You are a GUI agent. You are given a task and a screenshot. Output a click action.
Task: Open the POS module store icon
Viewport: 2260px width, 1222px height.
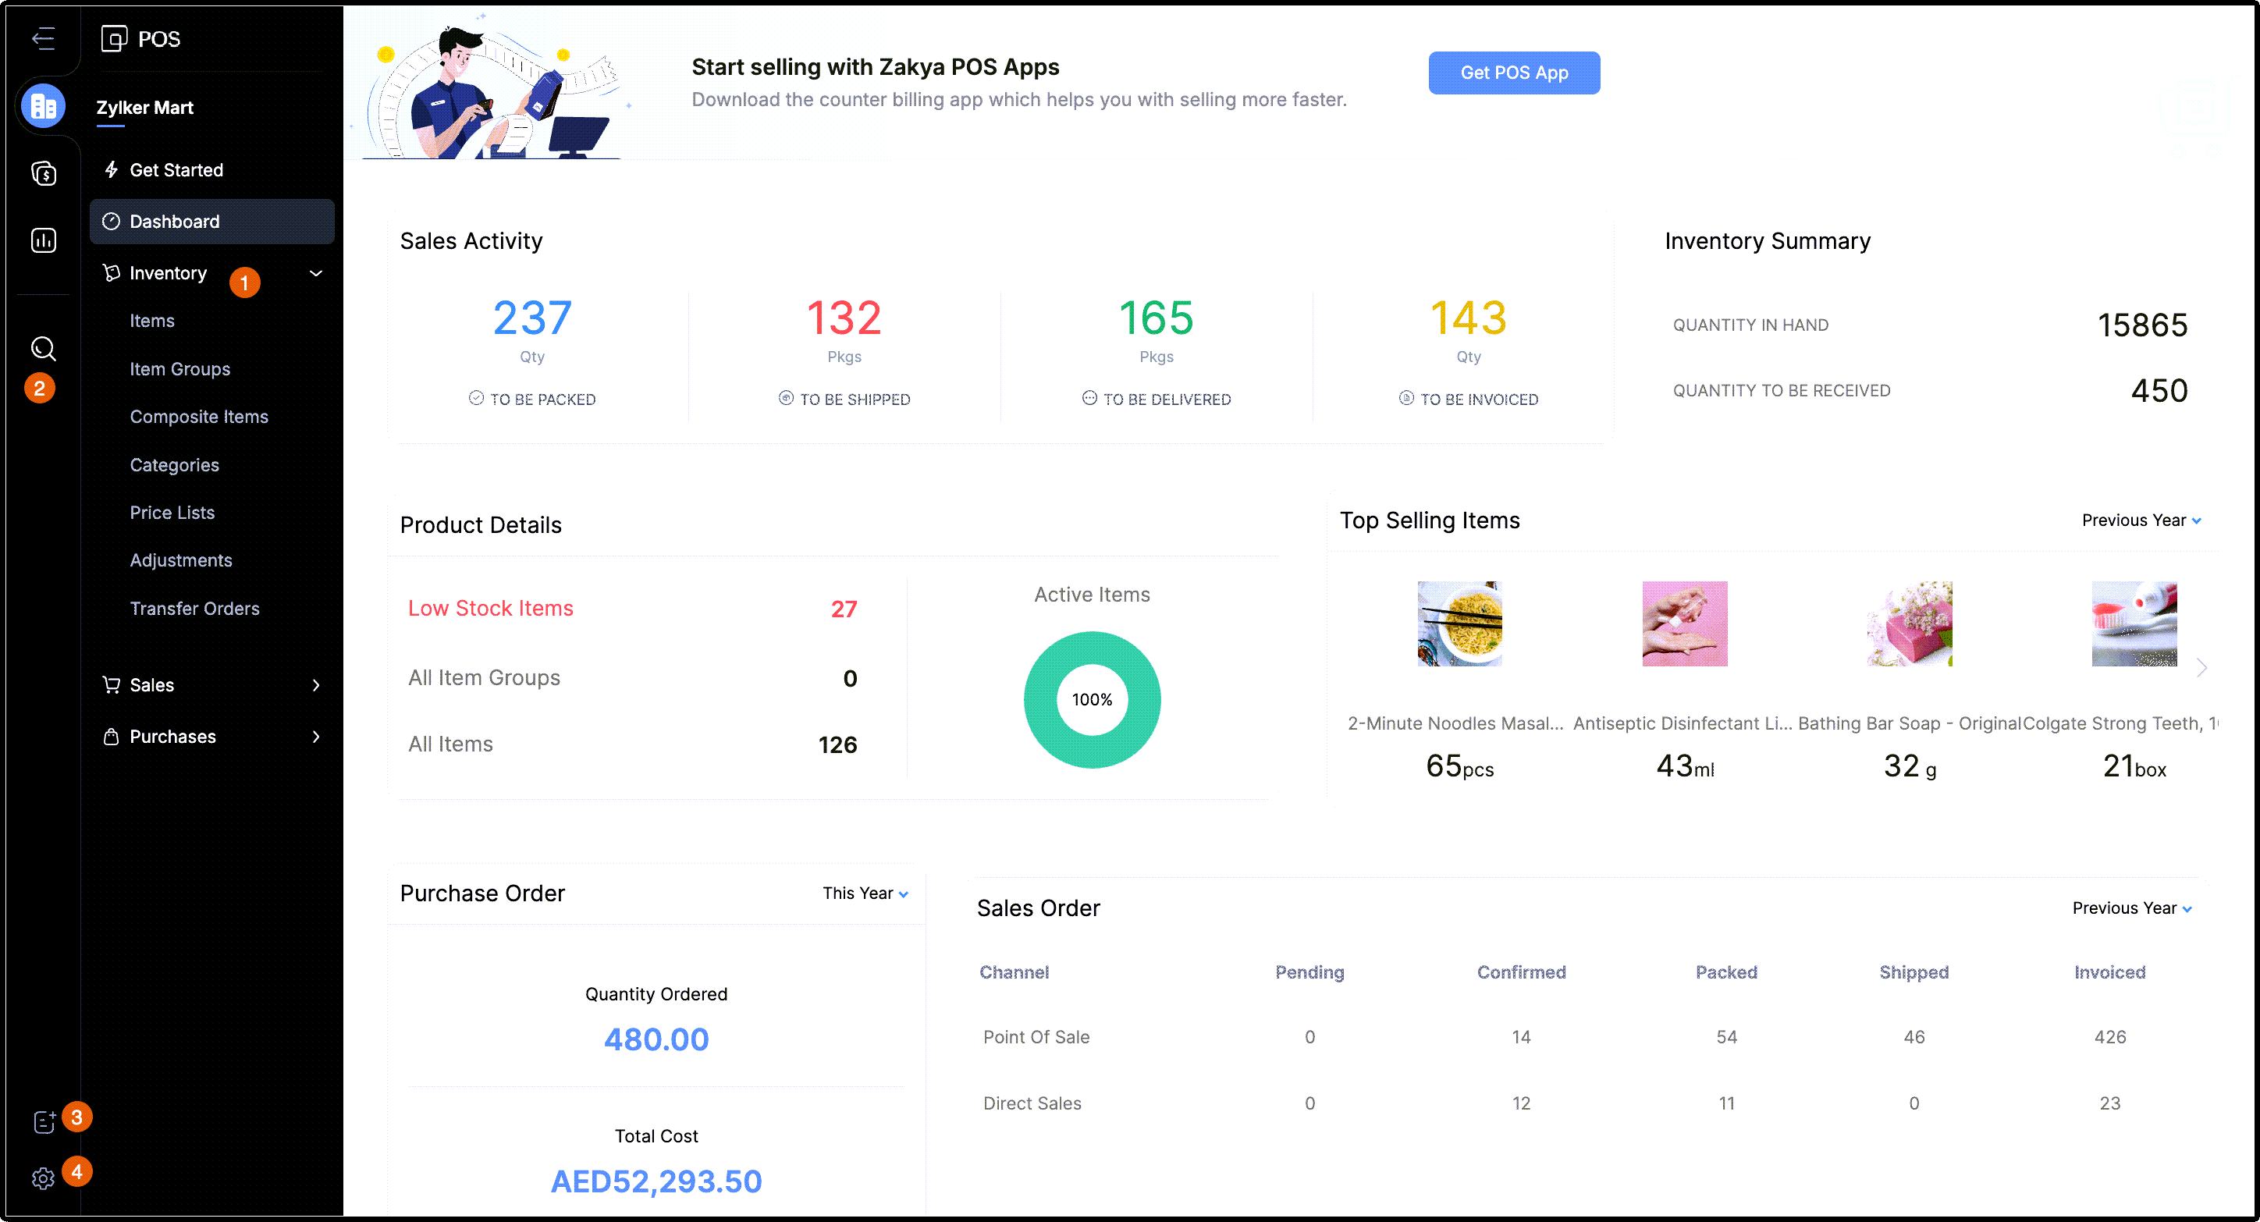click(43, 106)
